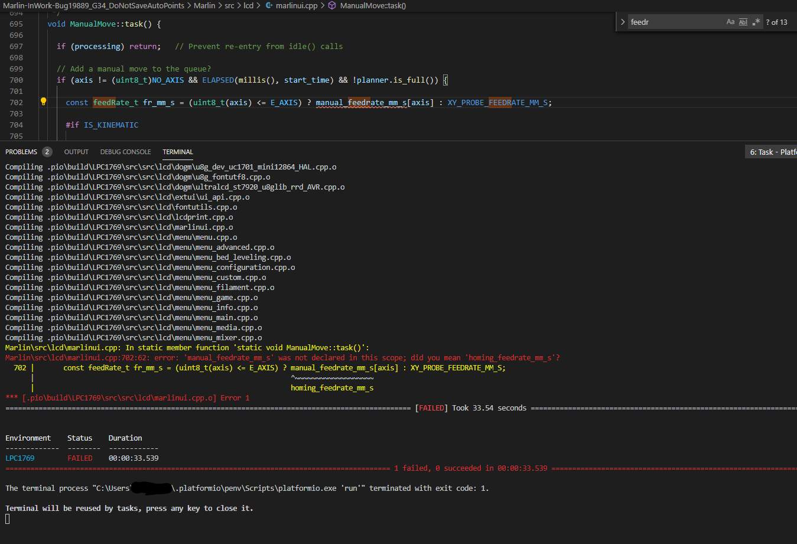Viewport: 797px width, 544px height.
Task: Click terminal line compiling 'menu_advanced.cpp.o'
Action: pyautogui.click(x=140, y=247)
